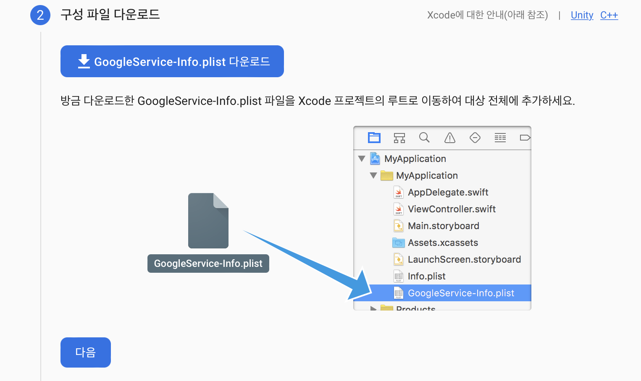641x381 pixels.
Task: Click the Swift icon beside ViewController.swift
Action: [x=399, y=209]
